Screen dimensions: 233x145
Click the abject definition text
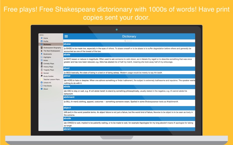128,114
